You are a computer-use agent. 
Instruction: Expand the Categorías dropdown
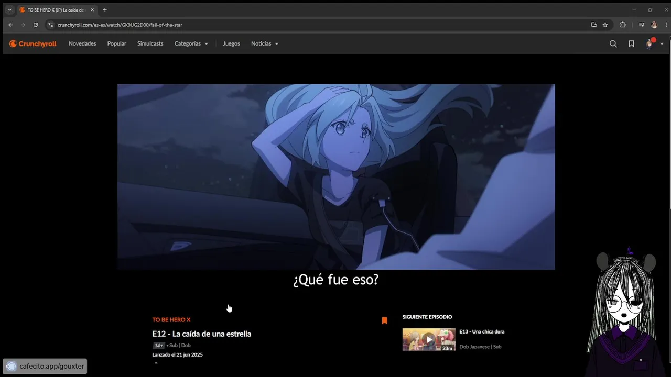pyautogui.click(x=191, y=44)
